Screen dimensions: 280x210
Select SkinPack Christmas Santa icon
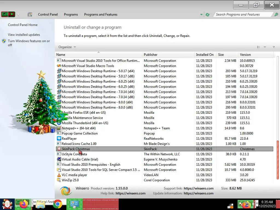tap(59, 149)
